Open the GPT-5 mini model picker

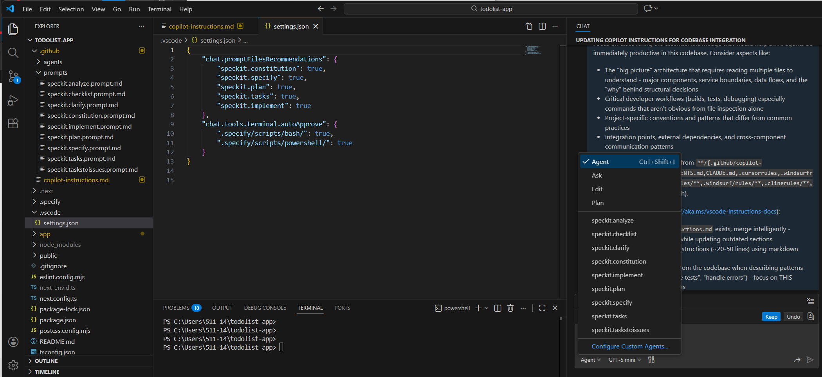tap(625, 360)
